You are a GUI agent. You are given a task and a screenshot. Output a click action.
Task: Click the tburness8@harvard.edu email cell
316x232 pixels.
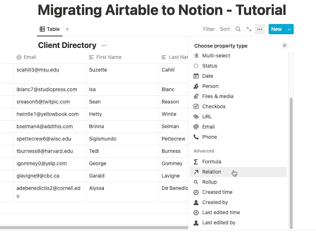(49, 151)
